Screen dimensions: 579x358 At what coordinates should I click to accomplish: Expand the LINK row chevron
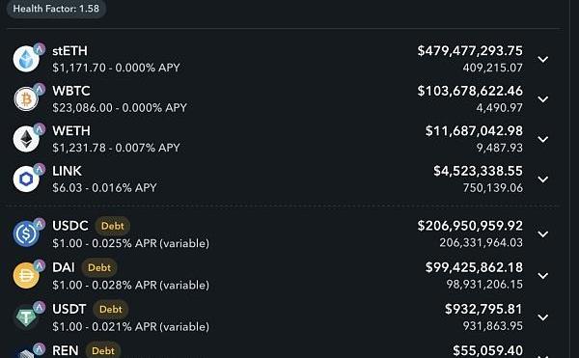tap(542, 179)
